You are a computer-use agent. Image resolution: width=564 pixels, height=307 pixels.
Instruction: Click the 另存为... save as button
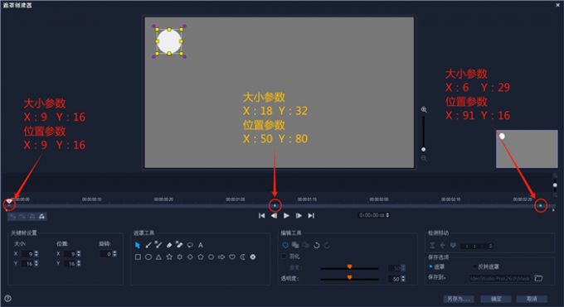(x=459, y=299)
